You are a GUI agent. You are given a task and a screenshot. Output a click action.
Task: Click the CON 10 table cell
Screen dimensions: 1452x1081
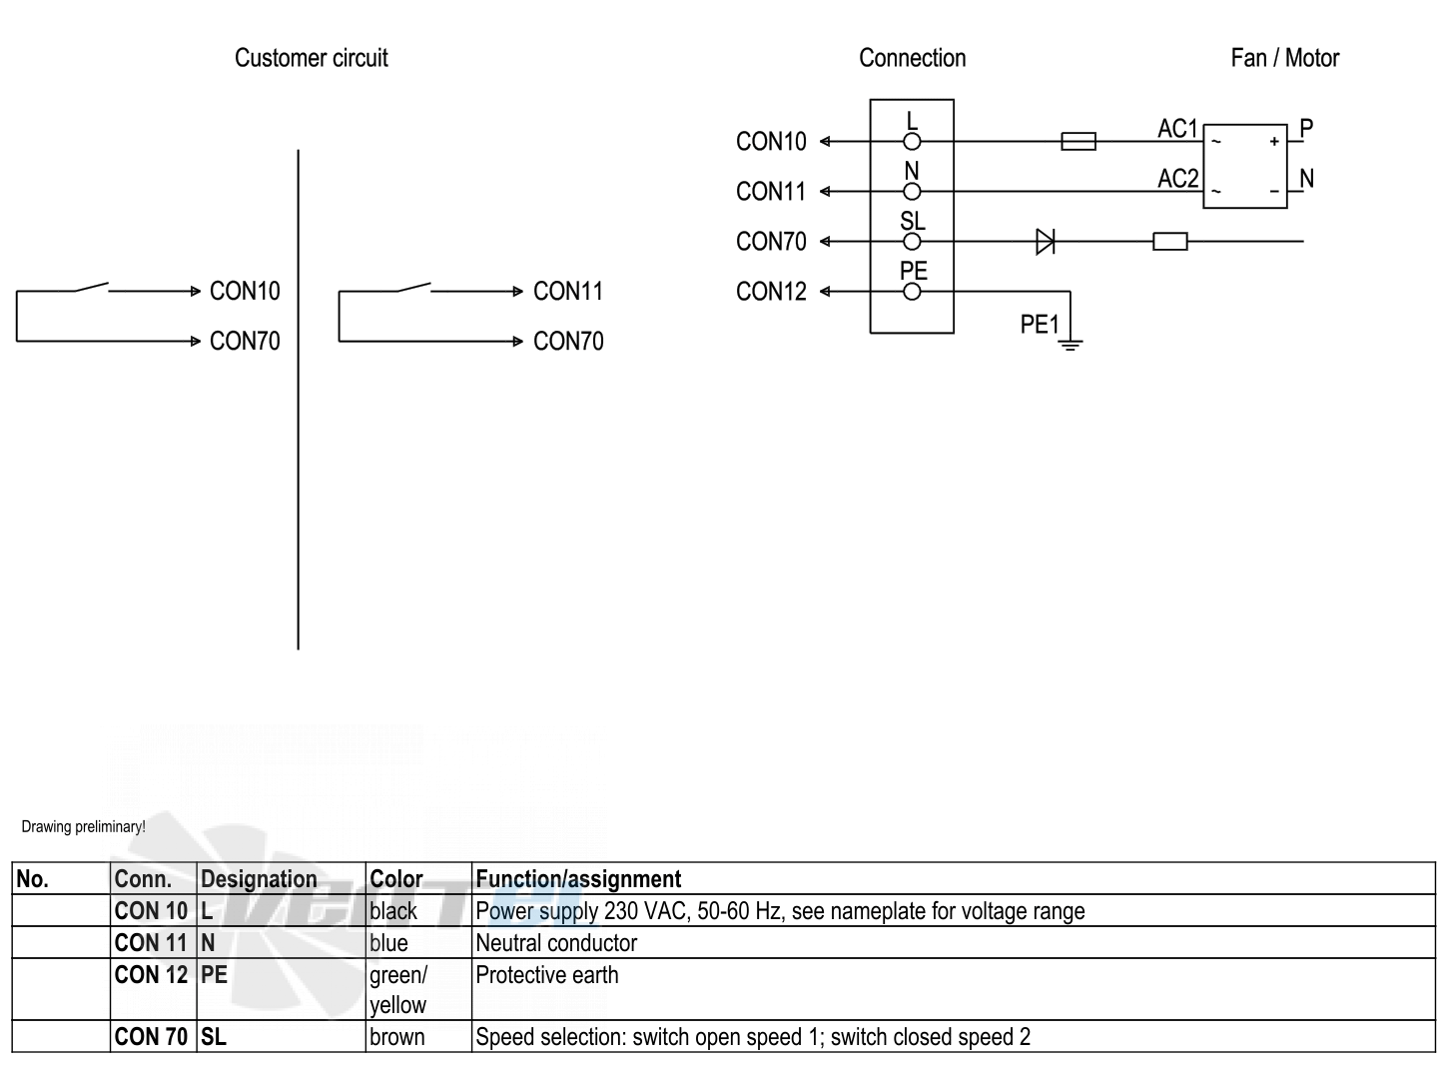(x=153, y=911)
